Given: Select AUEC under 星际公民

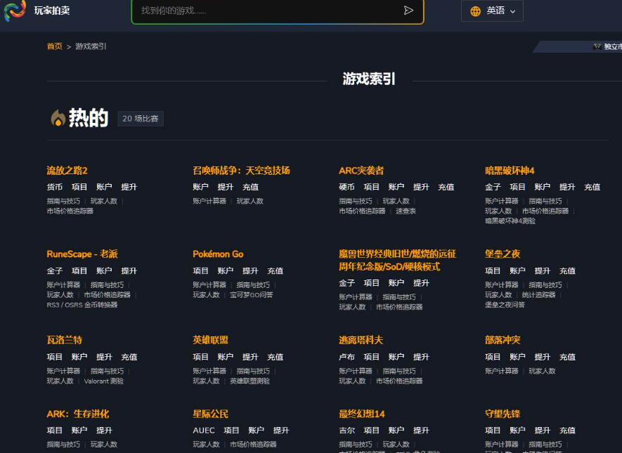Looking at the screenshot, I should pyautogui.click(x=204, y=431).
